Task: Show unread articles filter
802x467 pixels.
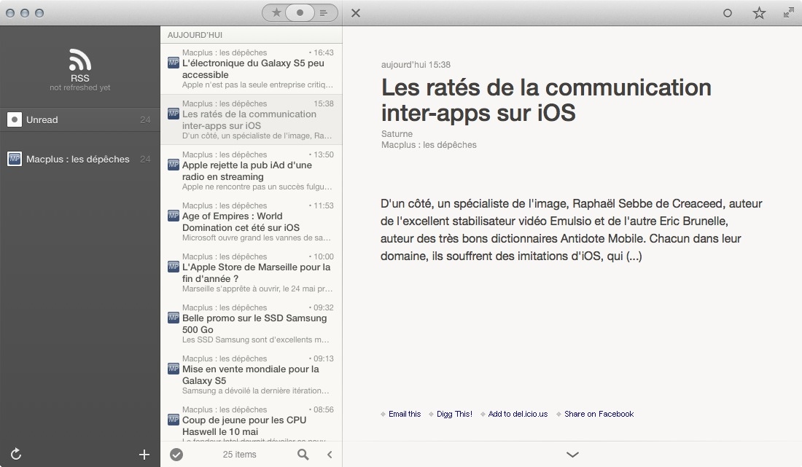Action: point(300,13)
